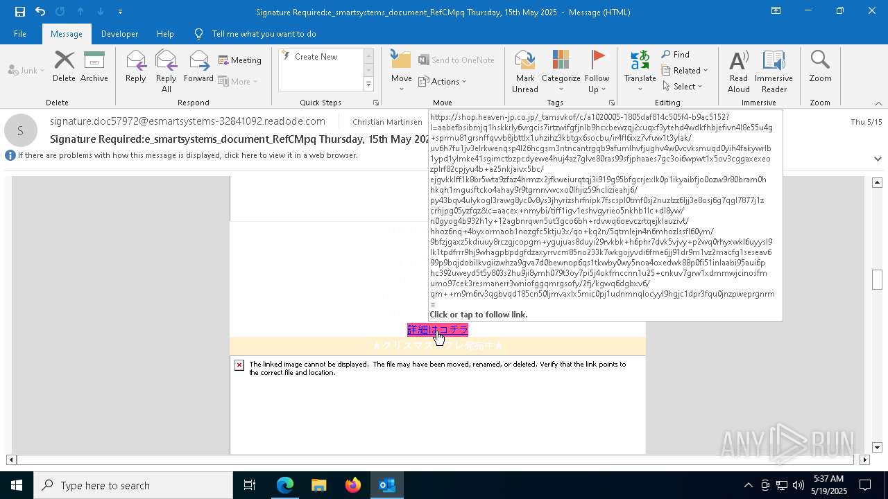Undo the last action in title bar
Image resolution: width=888 pixels, height=499 pixels.
(x=40, y=12)
